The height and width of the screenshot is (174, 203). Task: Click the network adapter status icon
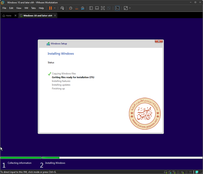[174, 172]
